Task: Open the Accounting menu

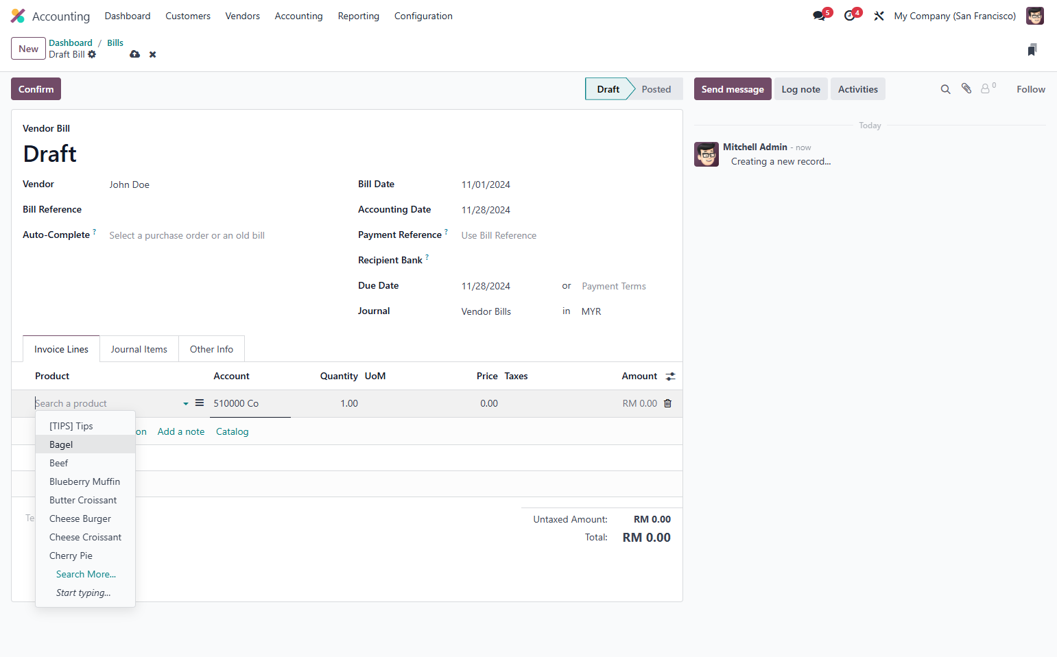Action: [x=298, y=16]
